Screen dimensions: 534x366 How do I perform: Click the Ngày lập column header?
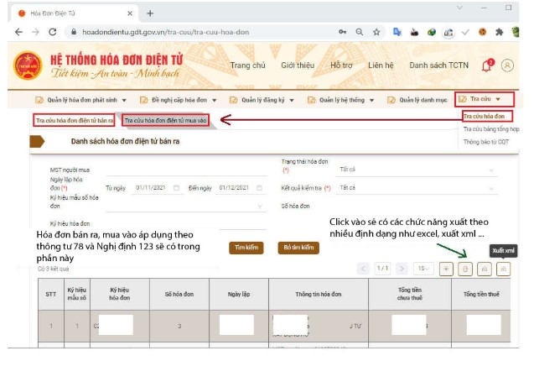click(x=239, y=294)
